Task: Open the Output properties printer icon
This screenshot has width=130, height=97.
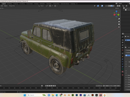Action: coord(122,43)
